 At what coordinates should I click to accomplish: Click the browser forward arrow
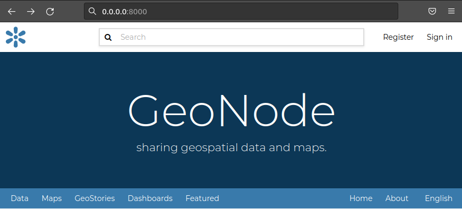click(x=31, y=12)
